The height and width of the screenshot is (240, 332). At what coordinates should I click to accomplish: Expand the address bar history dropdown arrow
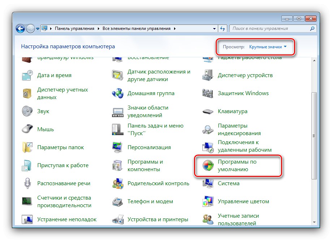click(x=214, y=29)
